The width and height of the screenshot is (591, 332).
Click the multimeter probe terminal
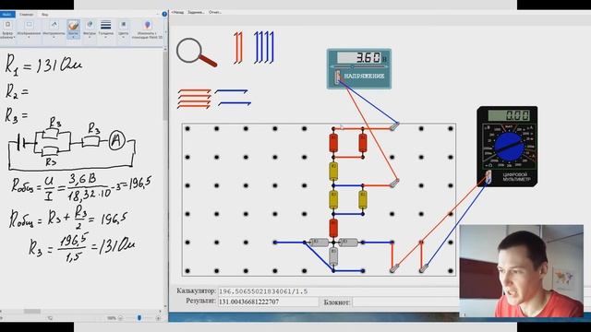(x=488, y=177)
